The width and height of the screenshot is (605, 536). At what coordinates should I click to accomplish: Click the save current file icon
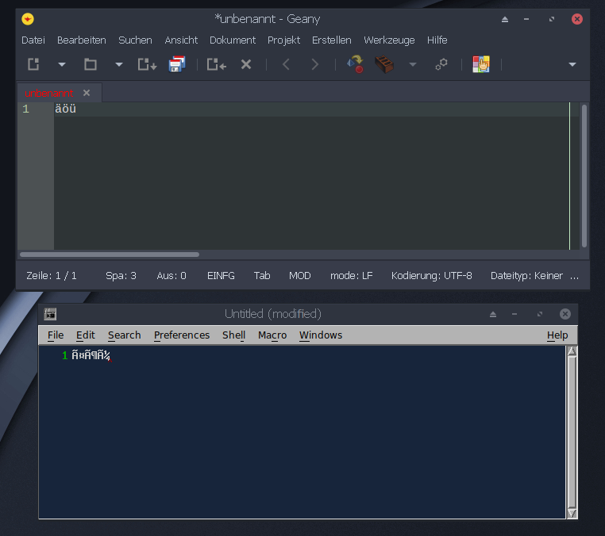(x=147, y=65)
